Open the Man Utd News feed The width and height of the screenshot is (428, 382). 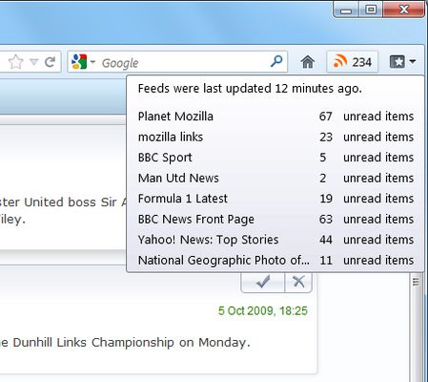click(275, 178)
